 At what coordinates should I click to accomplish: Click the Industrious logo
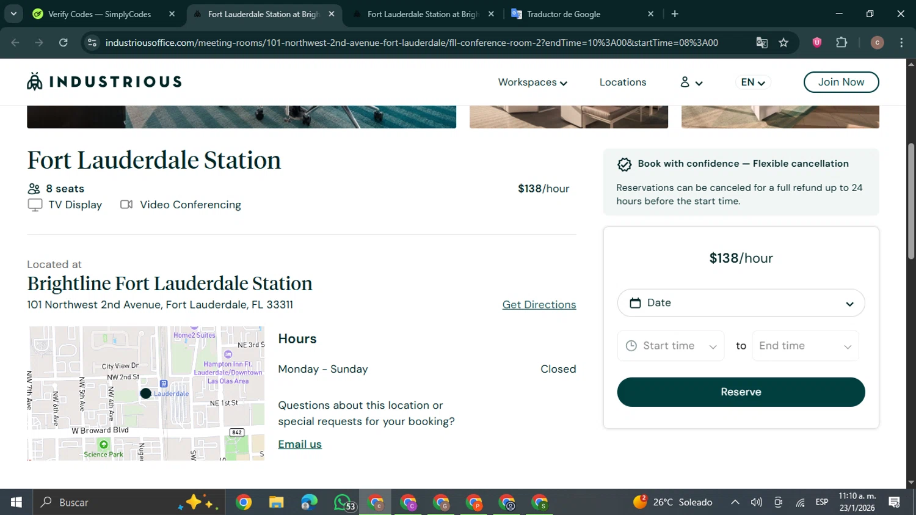104,81
